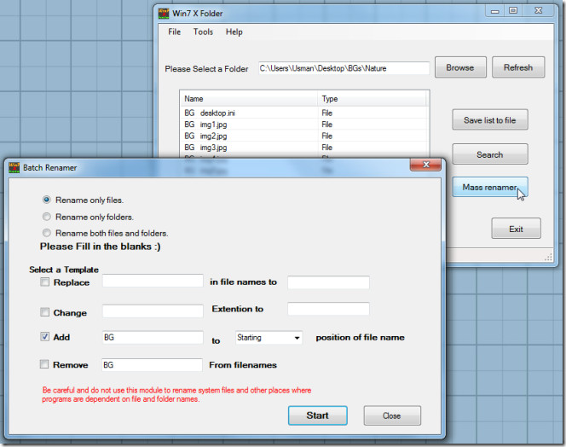Close the Win7 X Folder window
The image size is (566, 447).
tap(538, 10)
